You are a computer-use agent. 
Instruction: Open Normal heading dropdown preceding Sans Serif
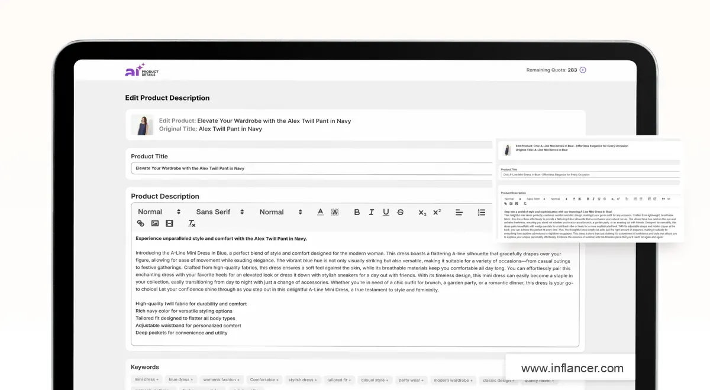[159, 212]
